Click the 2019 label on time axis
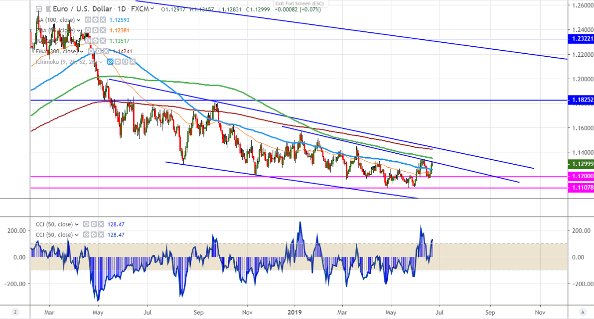Image resolution: width=594 pixels, height=319 pixels. 295,313
